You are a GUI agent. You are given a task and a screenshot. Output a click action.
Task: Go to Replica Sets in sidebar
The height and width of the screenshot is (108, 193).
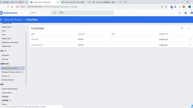[6, 38]
